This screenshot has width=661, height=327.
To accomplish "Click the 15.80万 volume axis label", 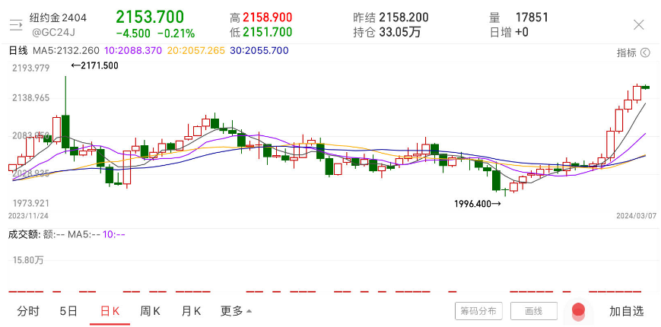I will [x=28, y=260].
